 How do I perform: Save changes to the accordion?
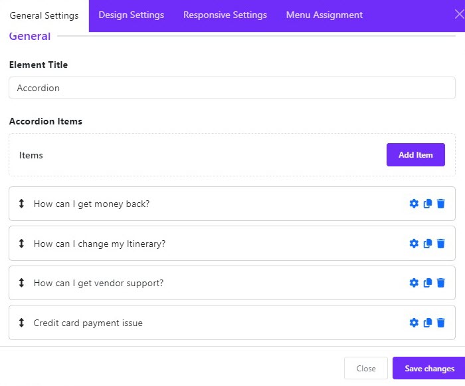coord(429,368)
